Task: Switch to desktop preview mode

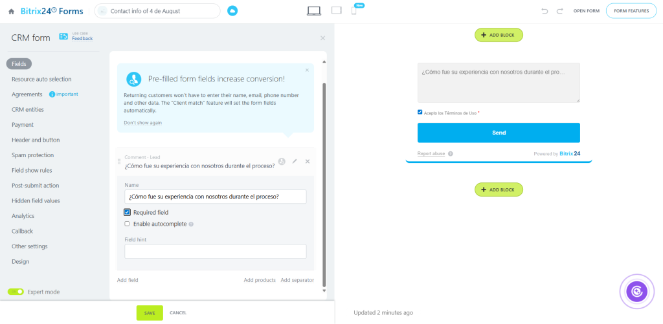Action: 314,10
